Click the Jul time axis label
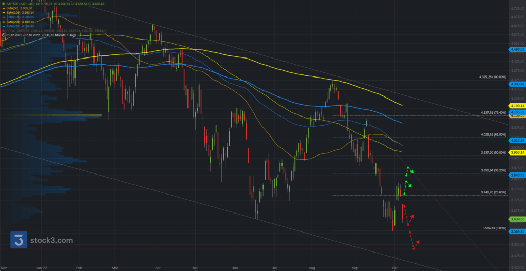 pos(274,268)
